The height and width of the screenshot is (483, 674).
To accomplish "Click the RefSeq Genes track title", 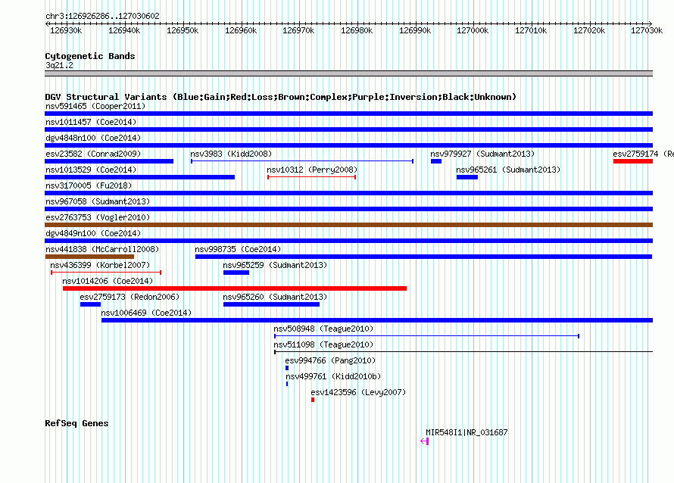I will (x=76, y=423).
